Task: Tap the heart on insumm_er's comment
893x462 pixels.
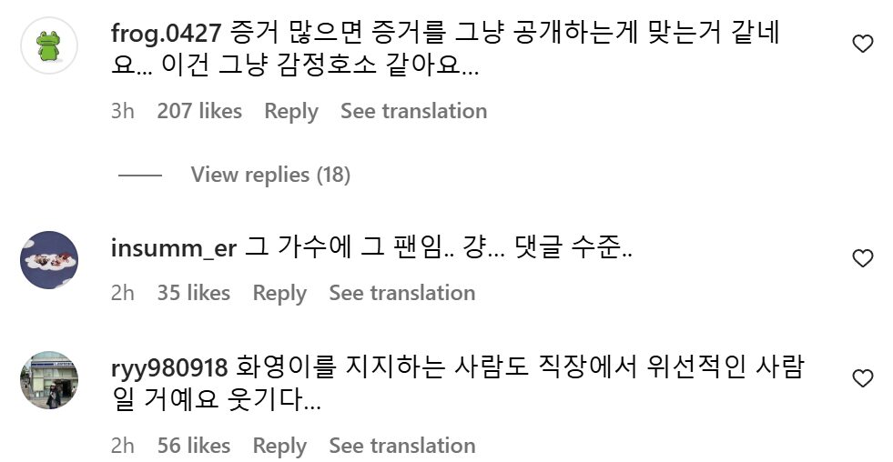Action: tap(862, 258)
